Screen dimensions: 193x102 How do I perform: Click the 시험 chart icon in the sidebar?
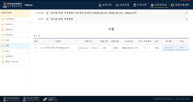tap(3, 46)
